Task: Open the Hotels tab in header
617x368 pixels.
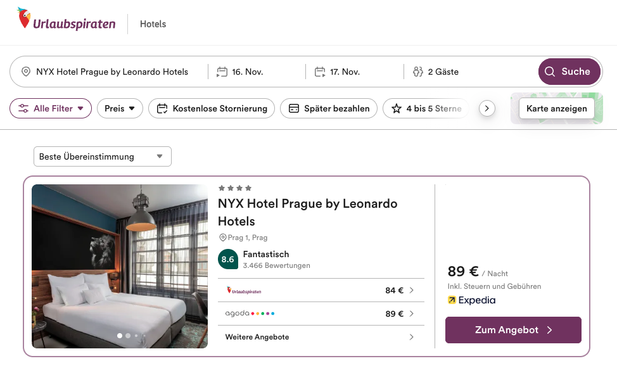Action: [153, 24]
